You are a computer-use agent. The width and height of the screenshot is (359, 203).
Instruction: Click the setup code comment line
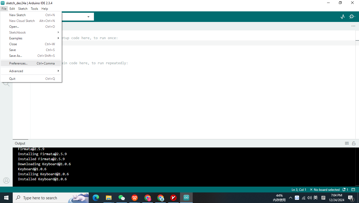90,38
